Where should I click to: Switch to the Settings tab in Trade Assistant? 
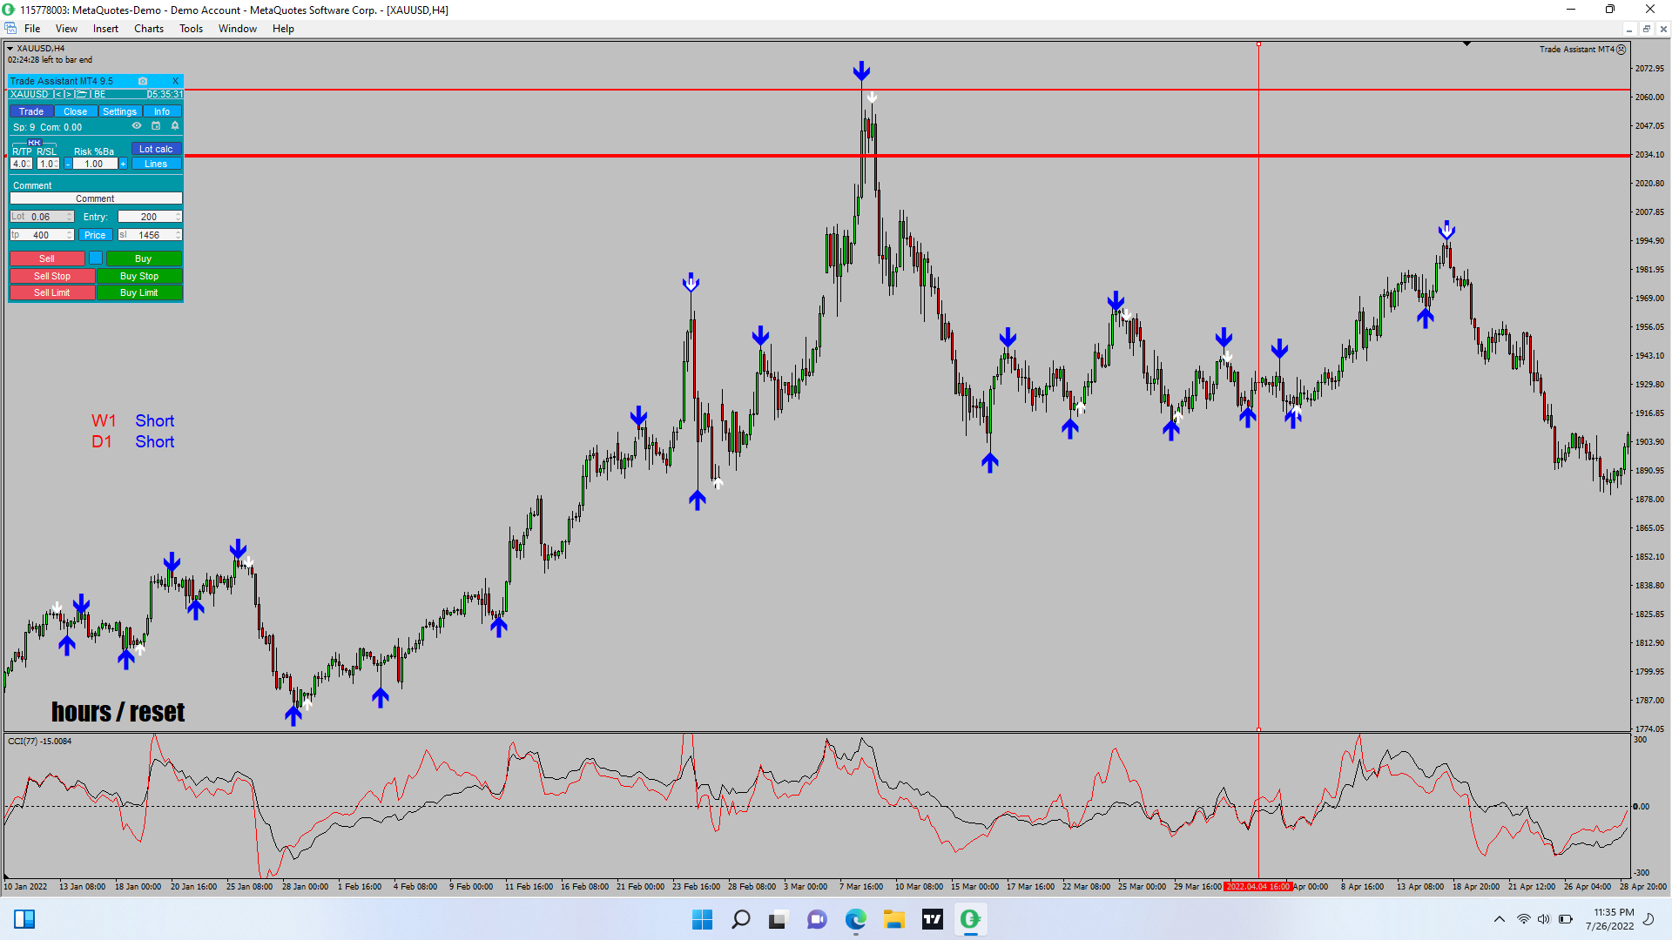coord(119,111)
